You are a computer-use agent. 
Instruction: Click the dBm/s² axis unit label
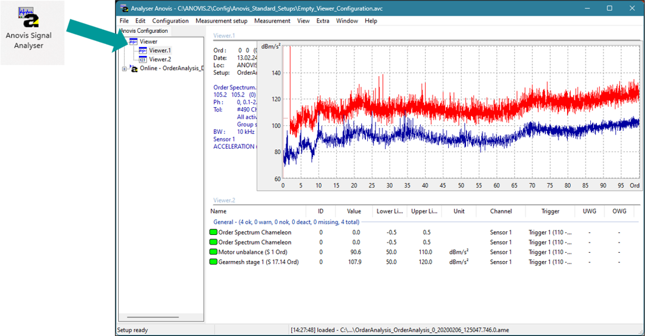[270, 46]
